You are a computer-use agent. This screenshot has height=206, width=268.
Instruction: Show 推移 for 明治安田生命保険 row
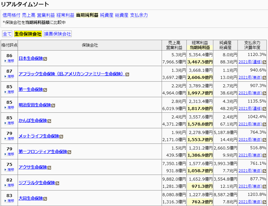pos(9,107)
